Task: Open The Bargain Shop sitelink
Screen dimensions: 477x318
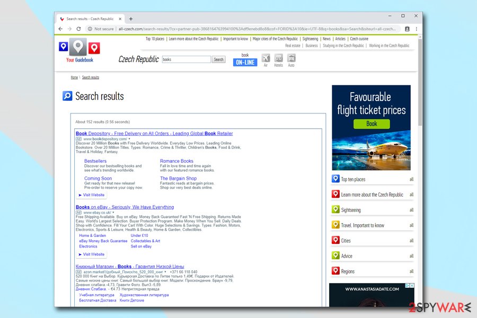Action: click(178, 178)
